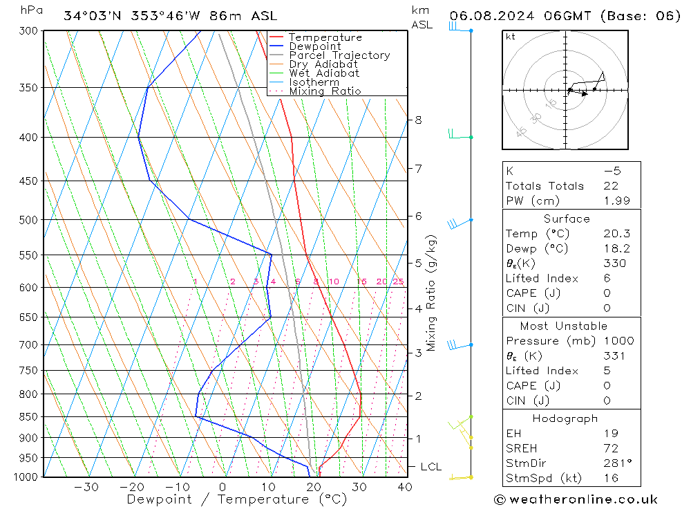Click the EH value 19
691x507 pixels.
(611, 433)
